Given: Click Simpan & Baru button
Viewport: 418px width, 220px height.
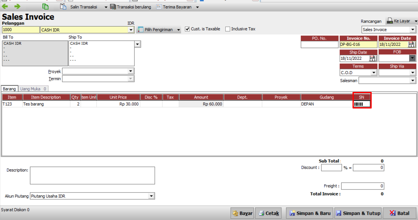Looking at the screenshot, I should (310, 213).
